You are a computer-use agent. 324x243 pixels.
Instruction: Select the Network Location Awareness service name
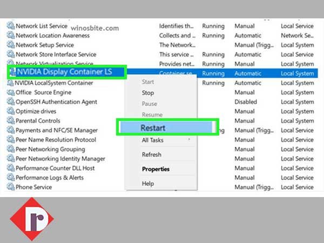pos(53,36)
